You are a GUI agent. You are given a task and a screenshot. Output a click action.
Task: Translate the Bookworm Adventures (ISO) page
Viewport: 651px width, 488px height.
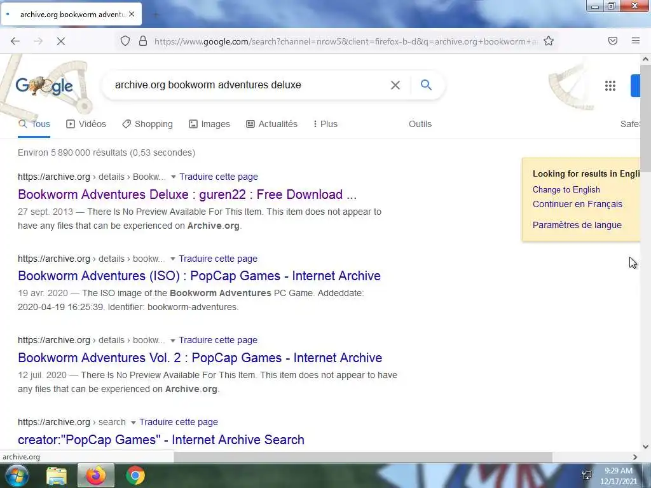coord(218,259)
